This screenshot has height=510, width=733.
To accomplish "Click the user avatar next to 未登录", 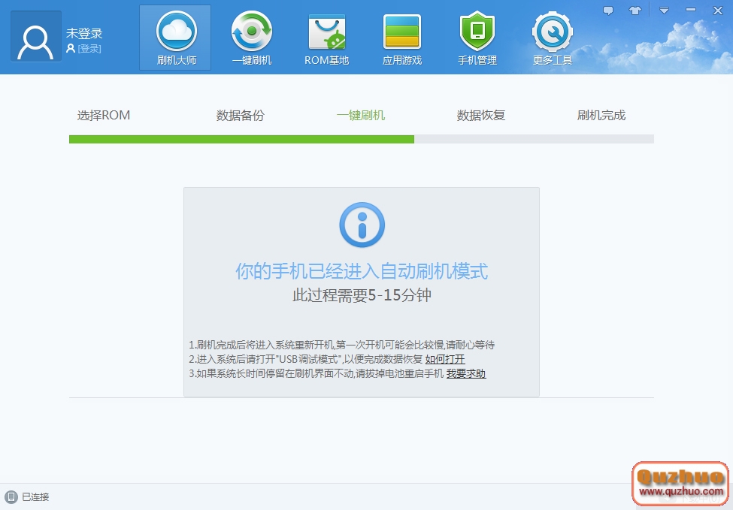I will click(35, 37).
